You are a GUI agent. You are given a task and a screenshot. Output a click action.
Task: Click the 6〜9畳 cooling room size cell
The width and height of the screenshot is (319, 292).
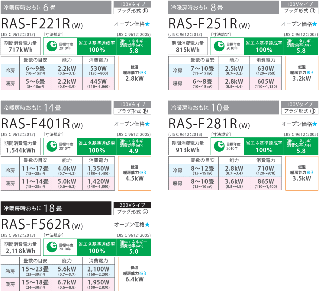35,70
